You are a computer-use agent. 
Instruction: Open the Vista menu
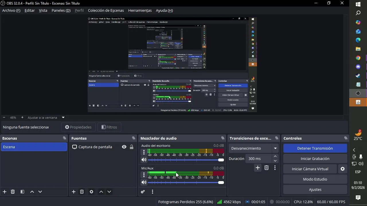click(x=43, y=10)
